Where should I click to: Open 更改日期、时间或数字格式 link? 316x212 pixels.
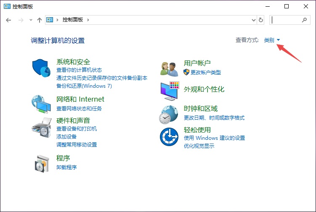(x=214, y=118)
